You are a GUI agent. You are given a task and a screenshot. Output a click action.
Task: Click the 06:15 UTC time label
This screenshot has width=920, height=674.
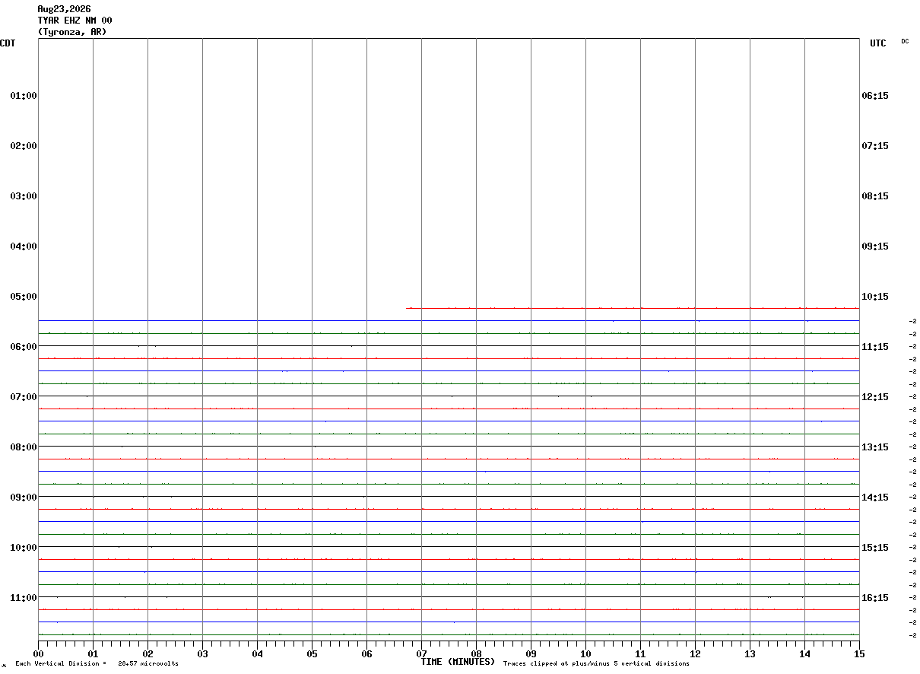click(875, 96)
